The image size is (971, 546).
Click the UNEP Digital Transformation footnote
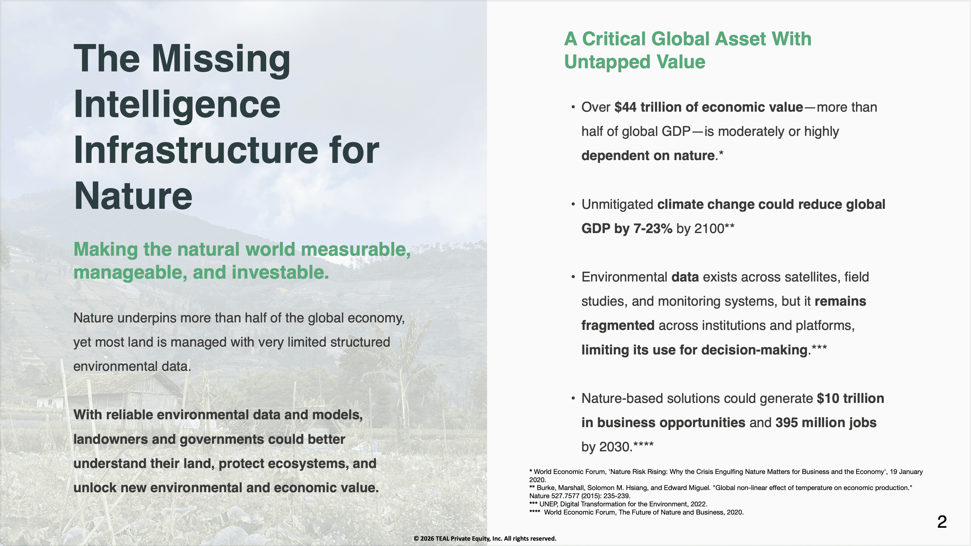pyautogui.click(x=618, y=504)
